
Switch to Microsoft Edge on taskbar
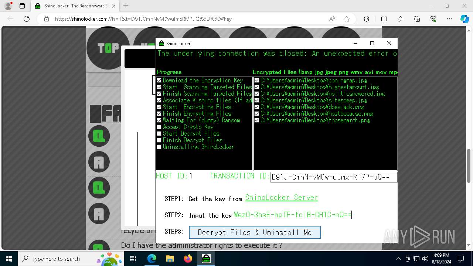click(x=152, y=259)
